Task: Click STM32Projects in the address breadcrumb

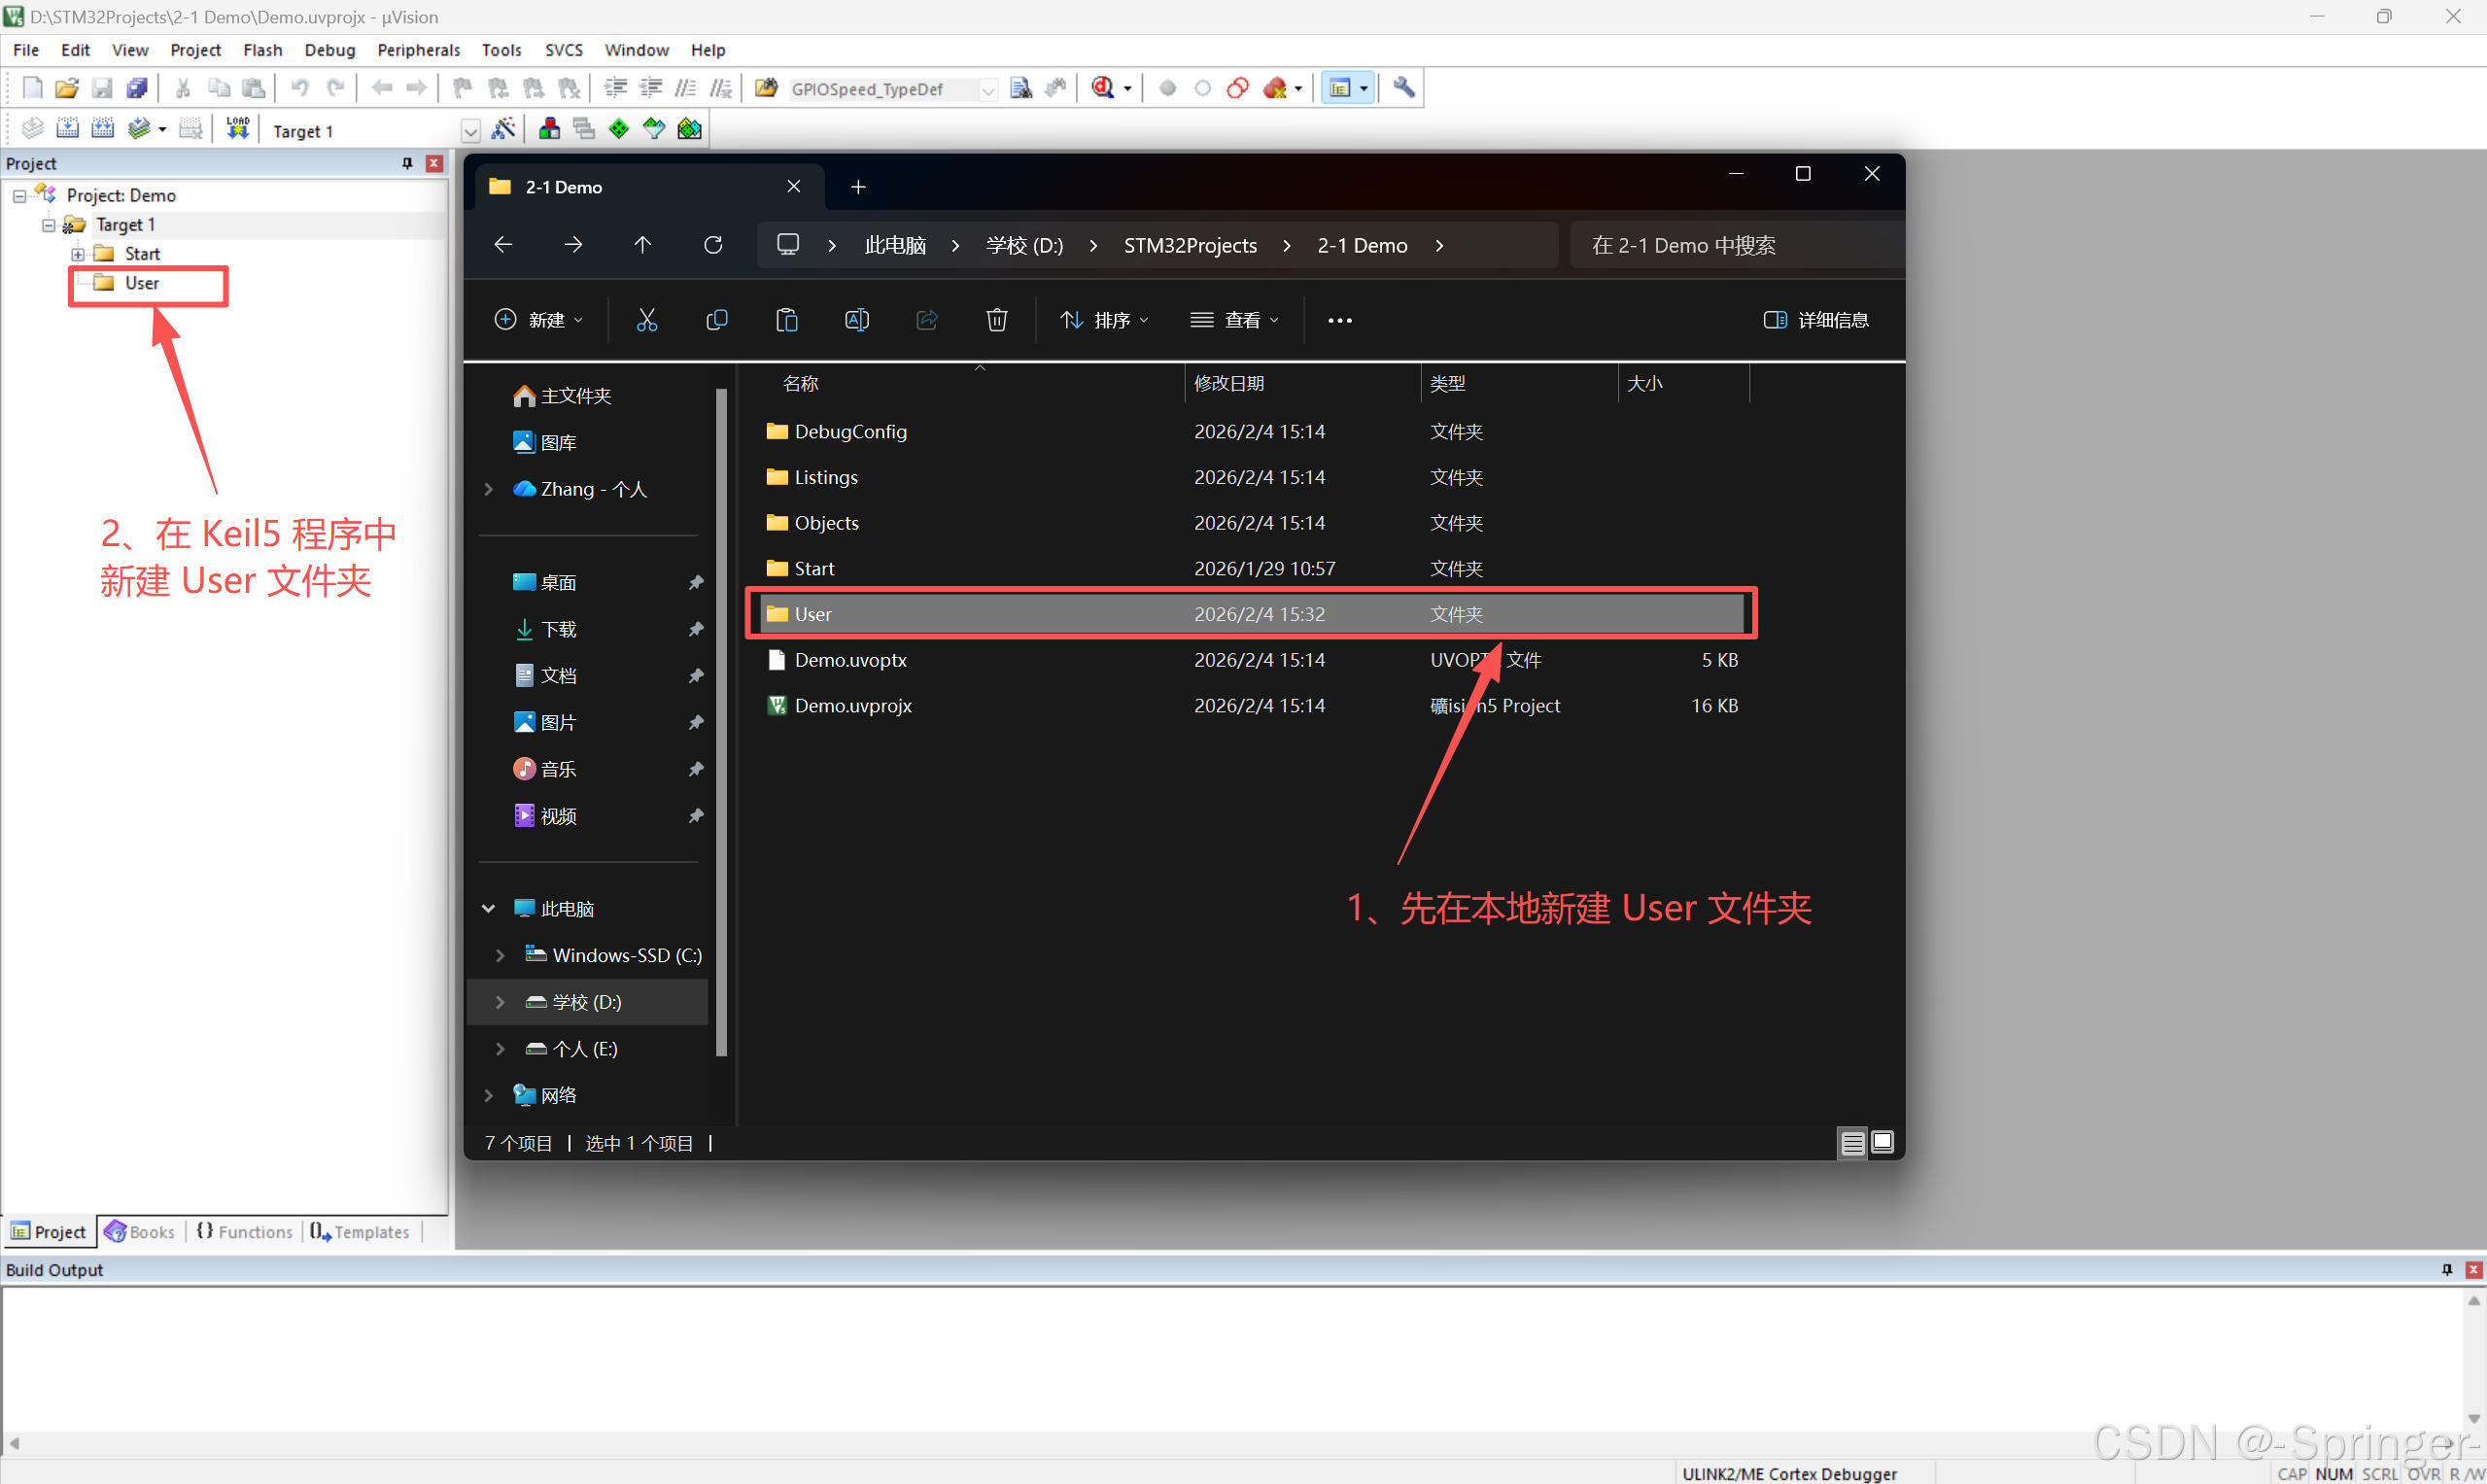Action: click(1190, 245)
